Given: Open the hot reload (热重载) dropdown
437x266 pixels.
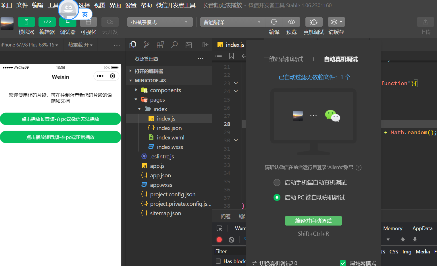Looking at the screenshot, I should (80, 45).
